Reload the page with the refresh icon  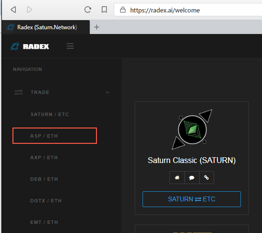87,10
